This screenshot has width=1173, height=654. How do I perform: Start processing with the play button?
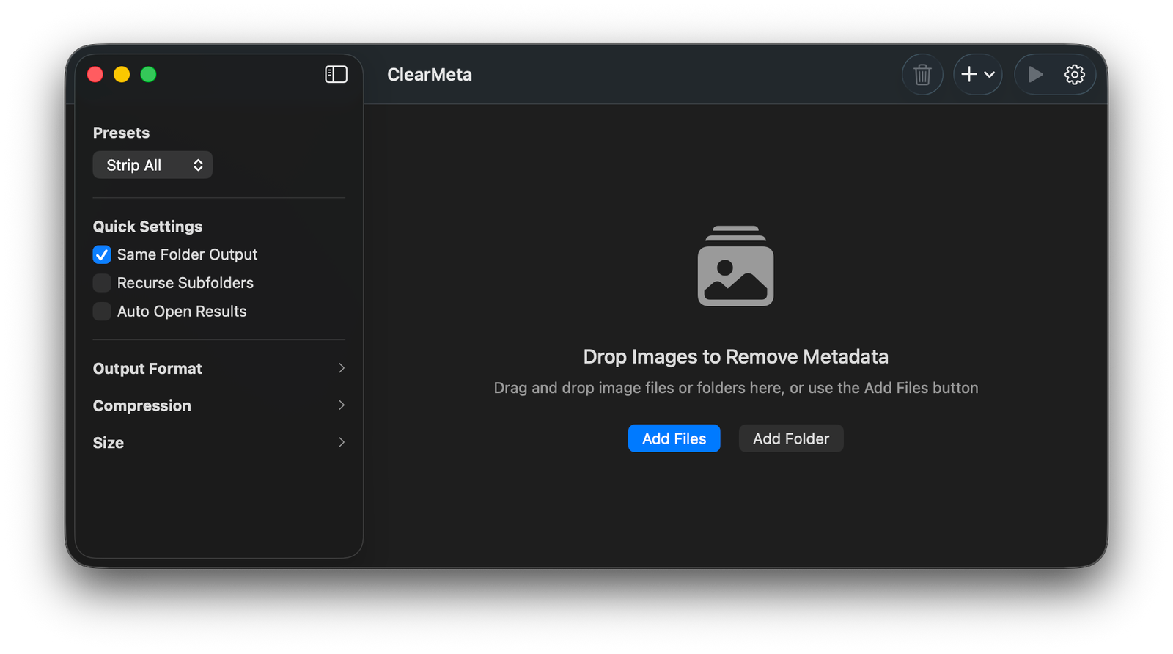click(1035, 74)
